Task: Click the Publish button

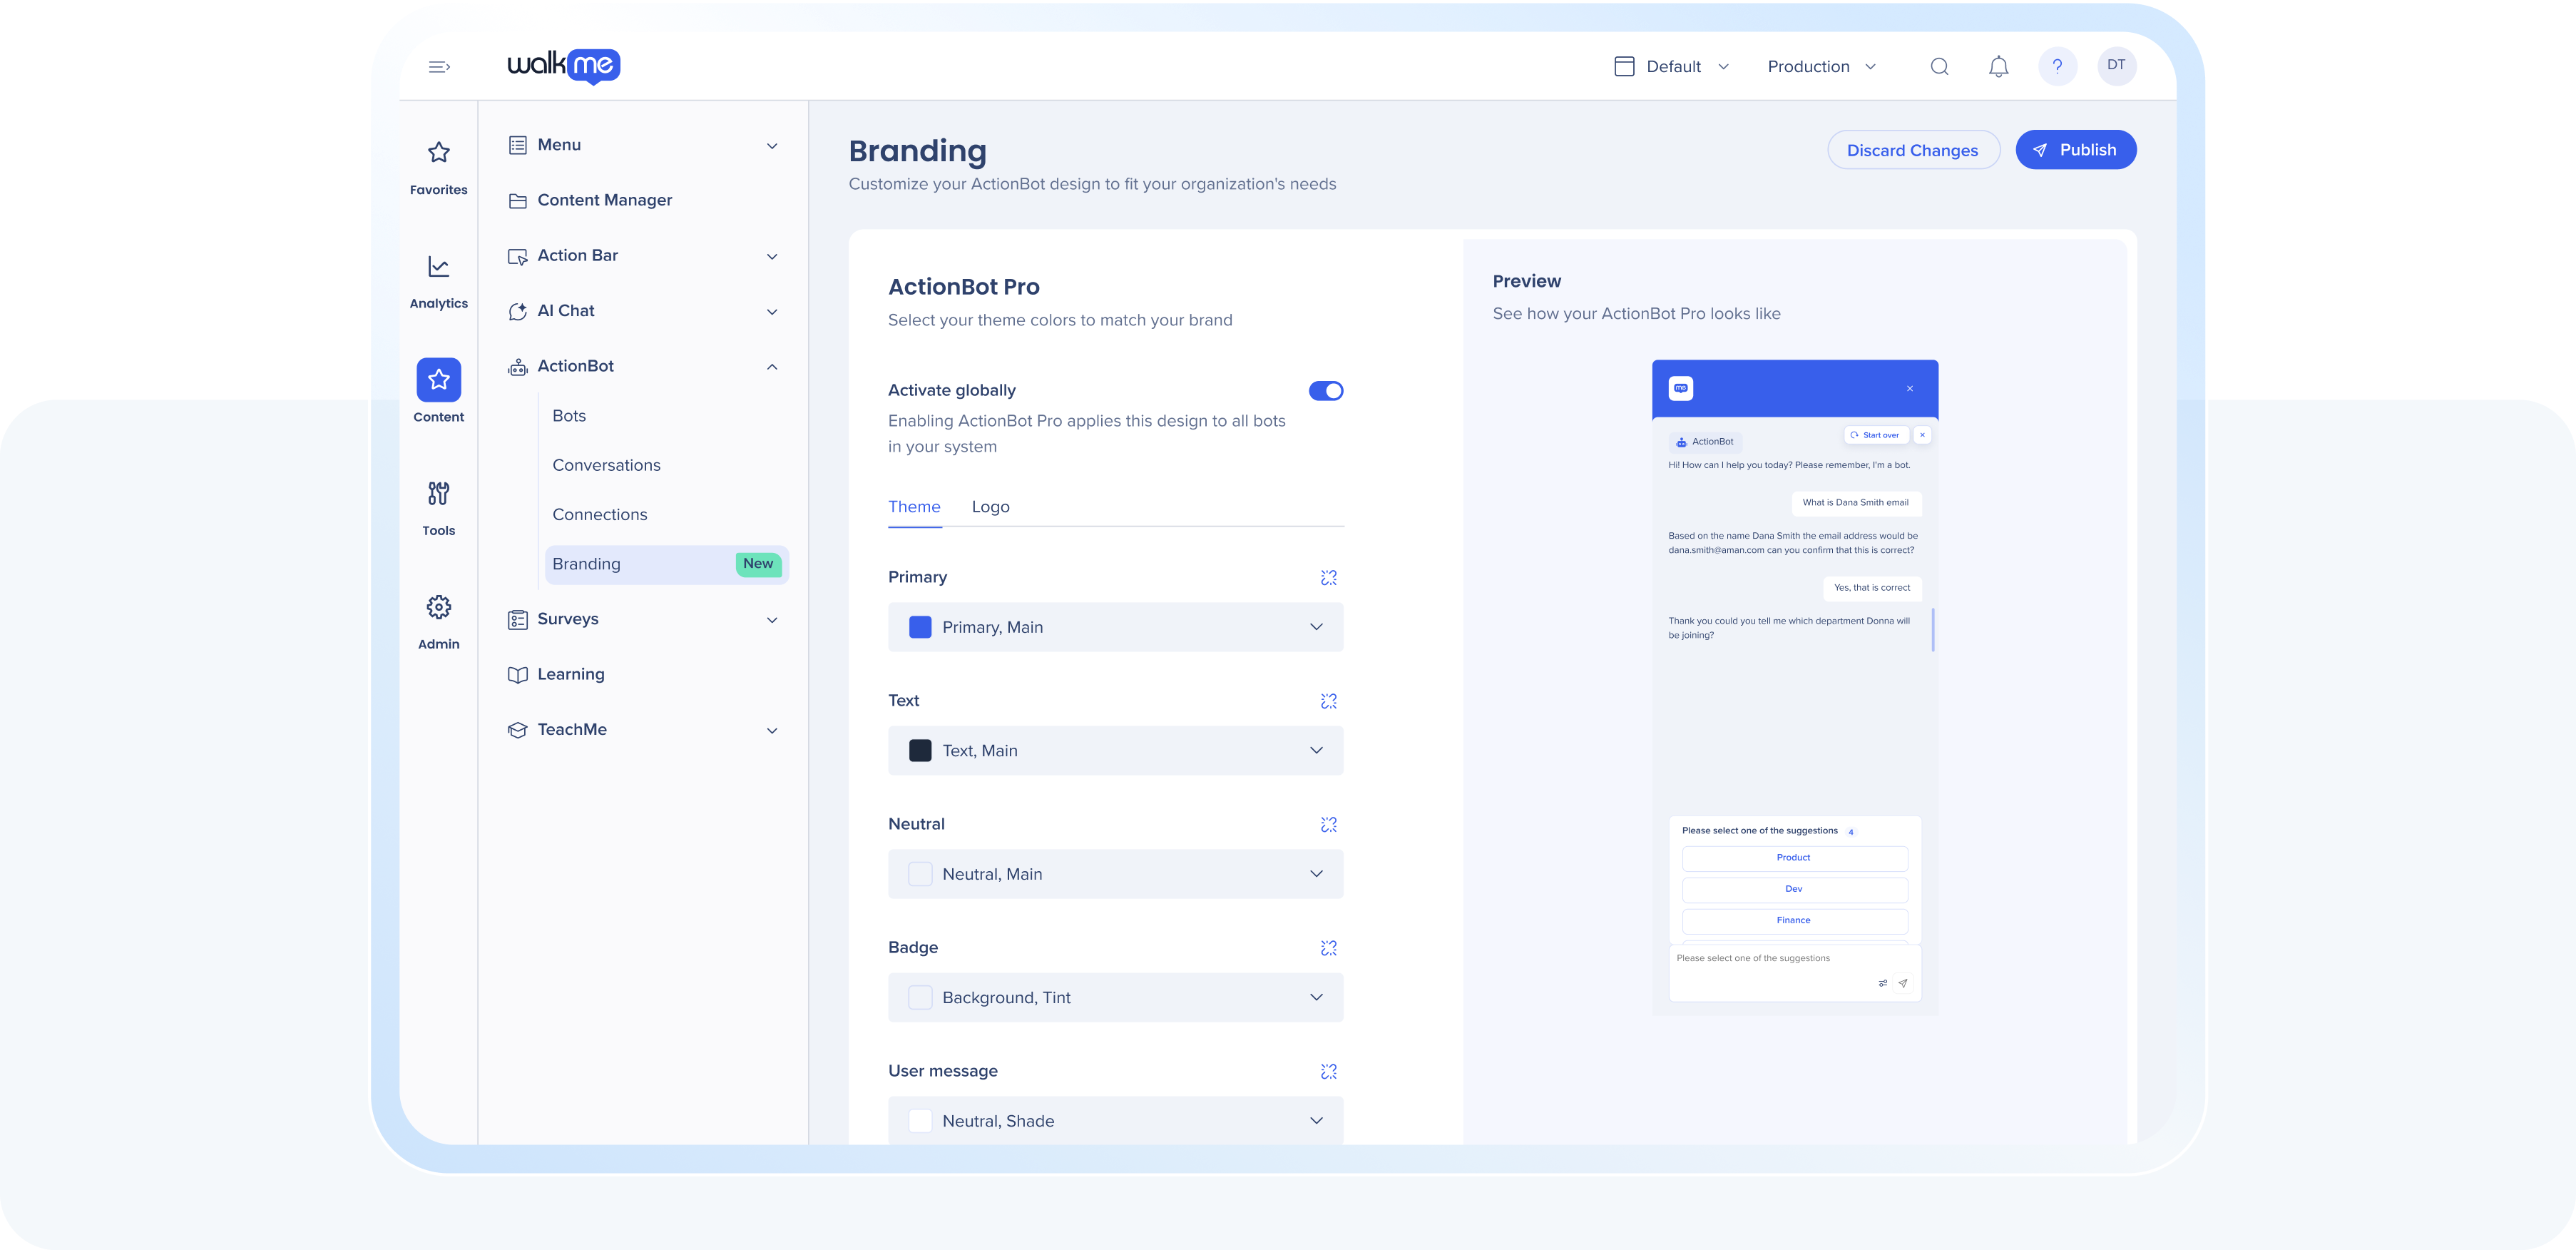Action: pos(2075,150)
